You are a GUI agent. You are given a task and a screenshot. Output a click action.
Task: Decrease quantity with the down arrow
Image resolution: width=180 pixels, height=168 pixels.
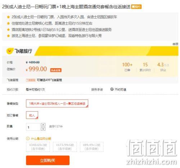click(43, 129)
